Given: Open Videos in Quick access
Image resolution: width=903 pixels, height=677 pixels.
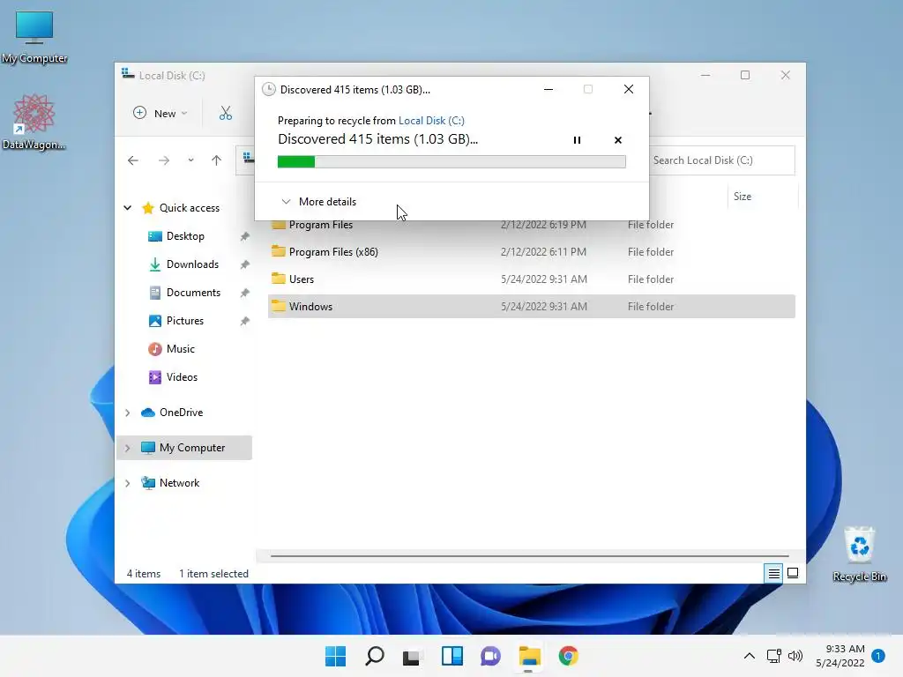Looking at the screenshot, I should [x=182, y=377].
